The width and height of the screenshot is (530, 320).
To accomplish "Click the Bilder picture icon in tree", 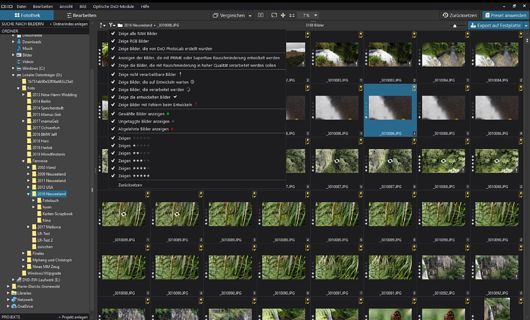I will pos(19,55).
